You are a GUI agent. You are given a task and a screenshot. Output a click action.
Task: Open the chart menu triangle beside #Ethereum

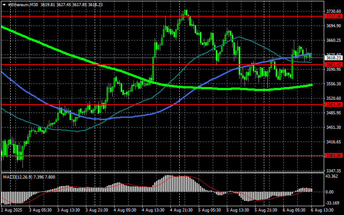coord(4,5)
